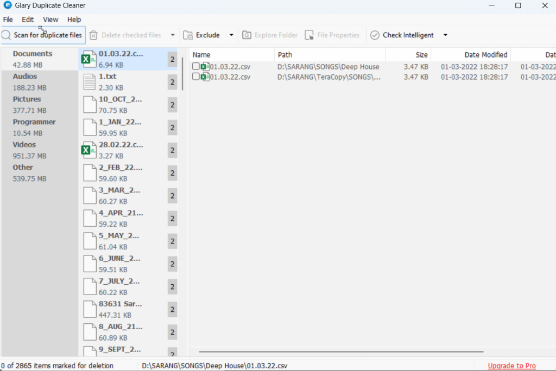Click the status bar file path text
Image resolution: width=556 pixels, height=371 pixels.
[214, 366]
